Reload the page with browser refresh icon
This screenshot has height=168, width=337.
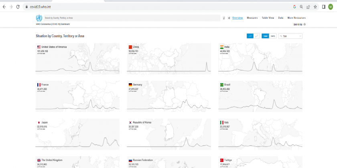pos(18,7)
